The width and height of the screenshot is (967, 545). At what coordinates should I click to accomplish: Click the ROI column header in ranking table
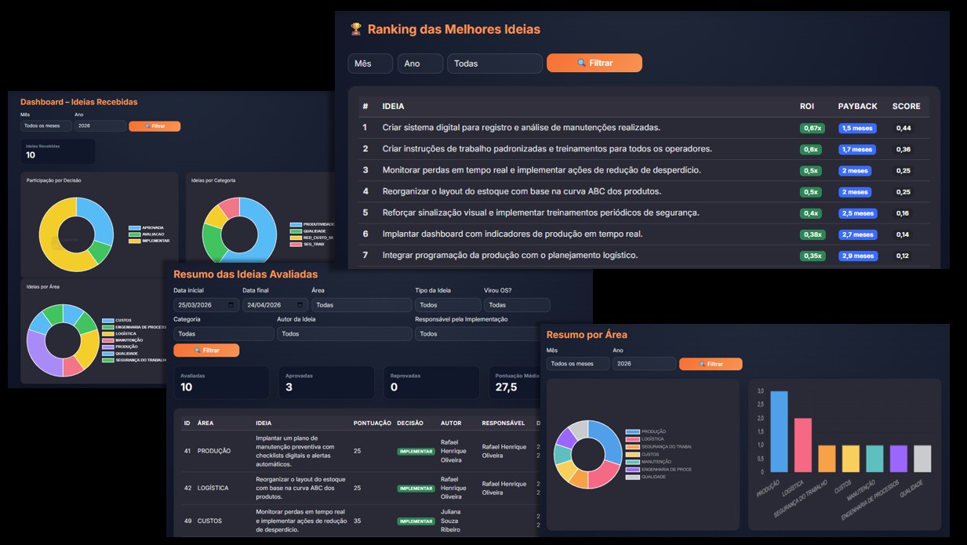tap(806, 106)
